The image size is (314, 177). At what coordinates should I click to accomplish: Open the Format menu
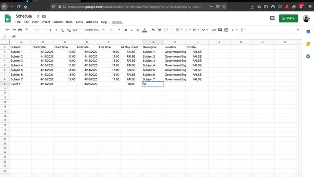[58, 22]
